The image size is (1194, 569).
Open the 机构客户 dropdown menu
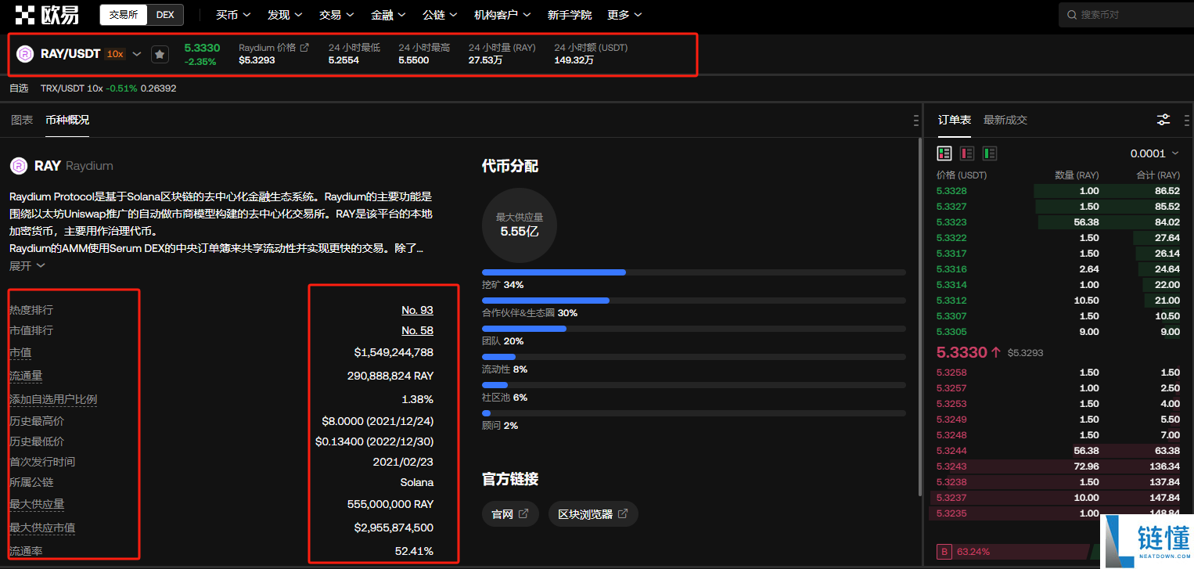click(502, 15)
